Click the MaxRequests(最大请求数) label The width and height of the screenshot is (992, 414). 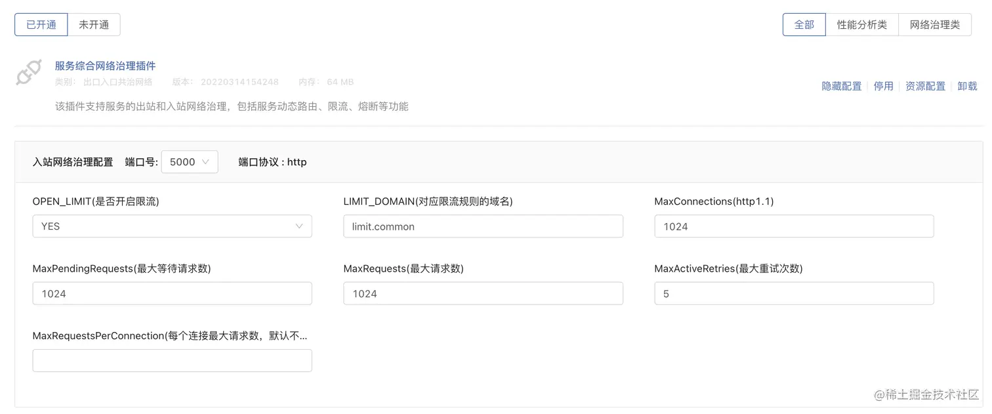pyautogui.click(x=403, y=268)
